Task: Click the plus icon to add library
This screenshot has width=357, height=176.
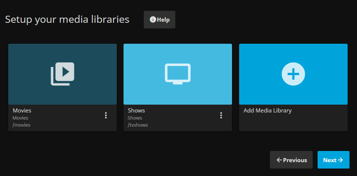Action: click(293, 74)
